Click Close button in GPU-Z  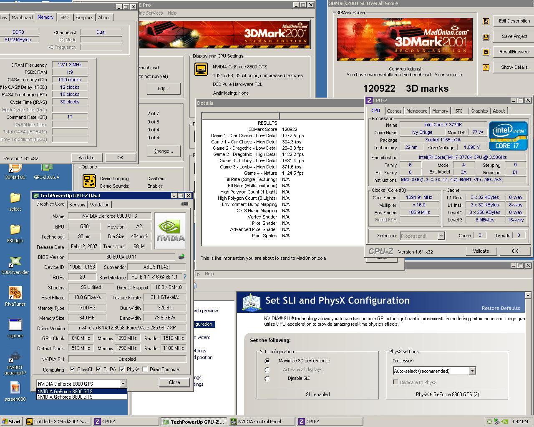(174, 382)
